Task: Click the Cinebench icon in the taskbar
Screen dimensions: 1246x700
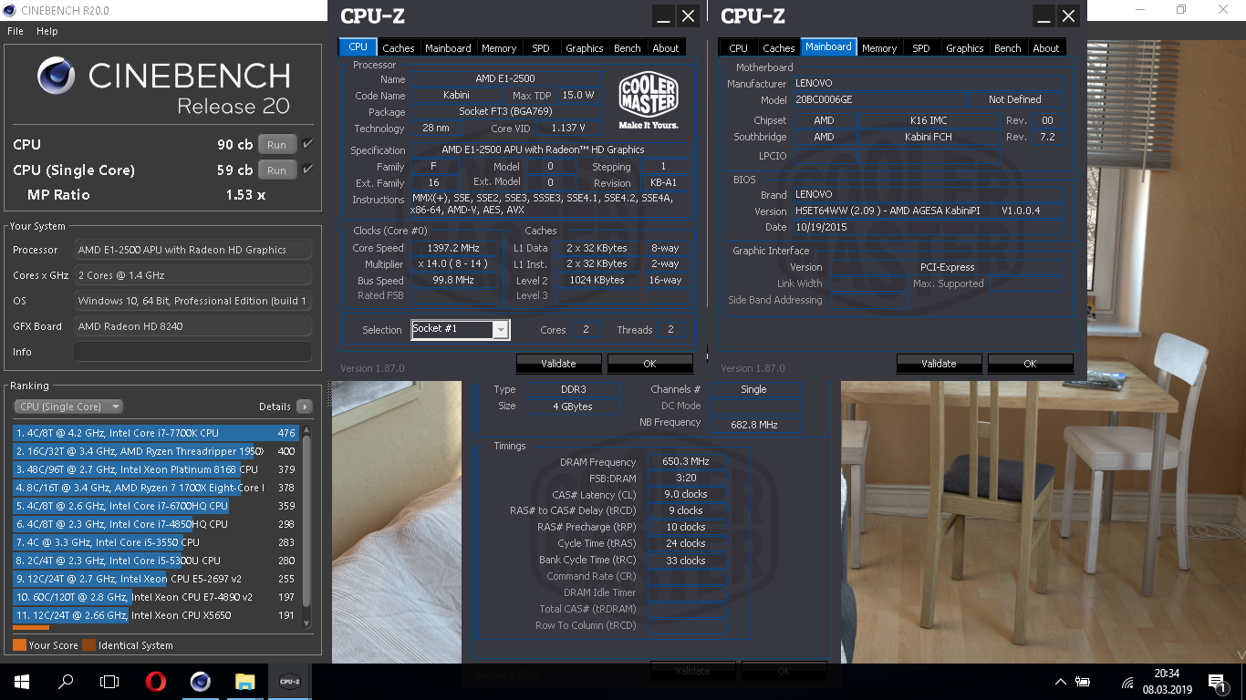Action: point(200,681)
